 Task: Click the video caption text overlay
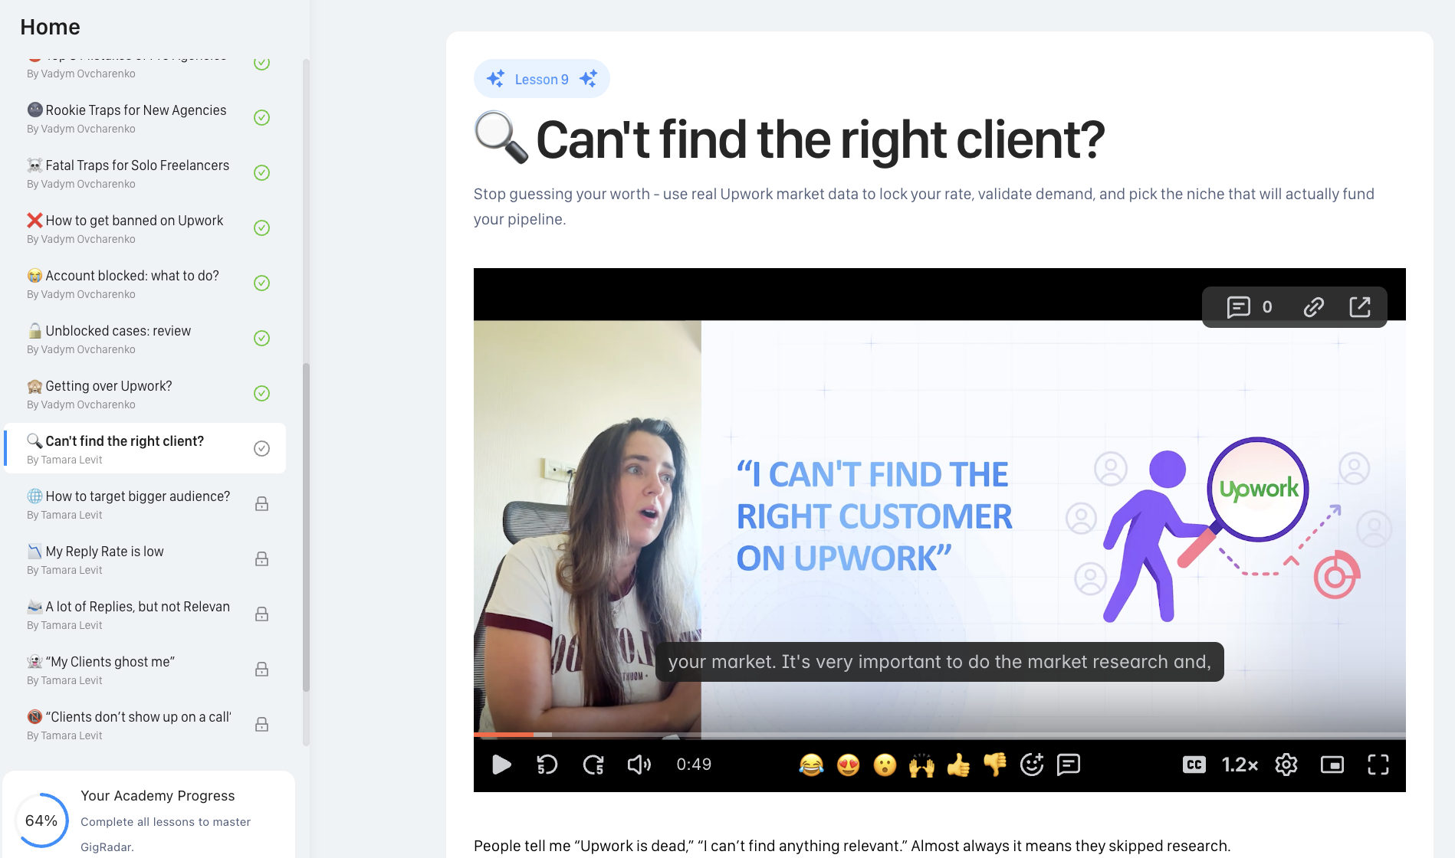[940, 662]
